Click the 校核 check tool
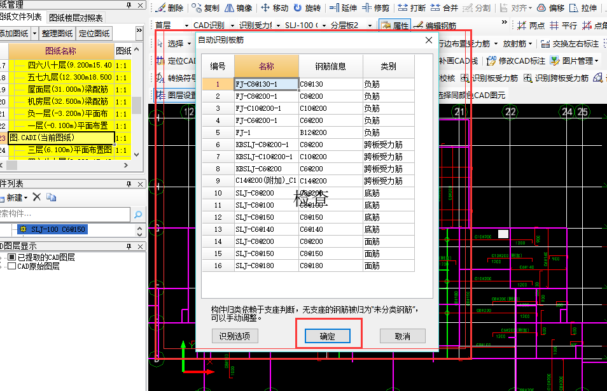The width and height of the screenshot is (607, 391). (447, 78)
